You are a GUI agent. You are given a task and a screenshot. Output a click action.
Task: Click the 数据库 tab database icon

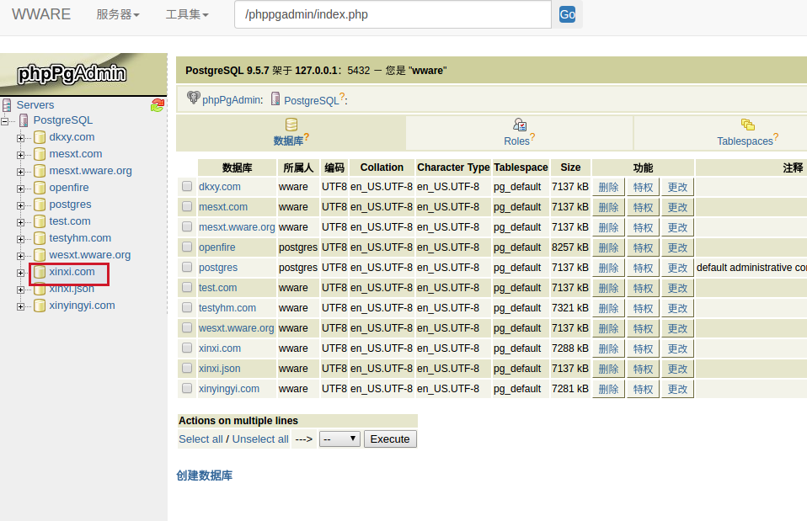coord(291,125)
